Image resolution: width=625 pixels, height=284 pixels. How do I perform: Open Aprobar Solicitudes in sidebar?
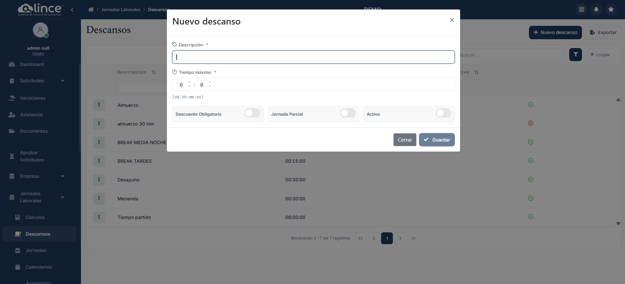coord(32,156)
